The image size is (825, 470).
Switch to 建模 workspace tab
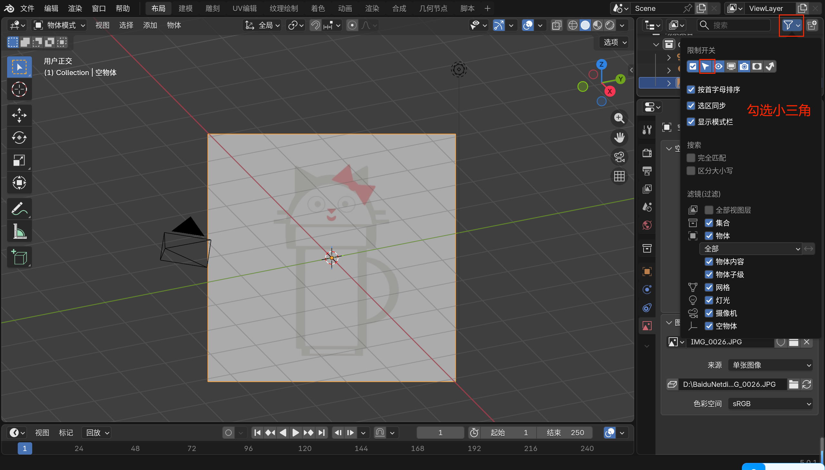pyautogui.click(x=185, y=8)
